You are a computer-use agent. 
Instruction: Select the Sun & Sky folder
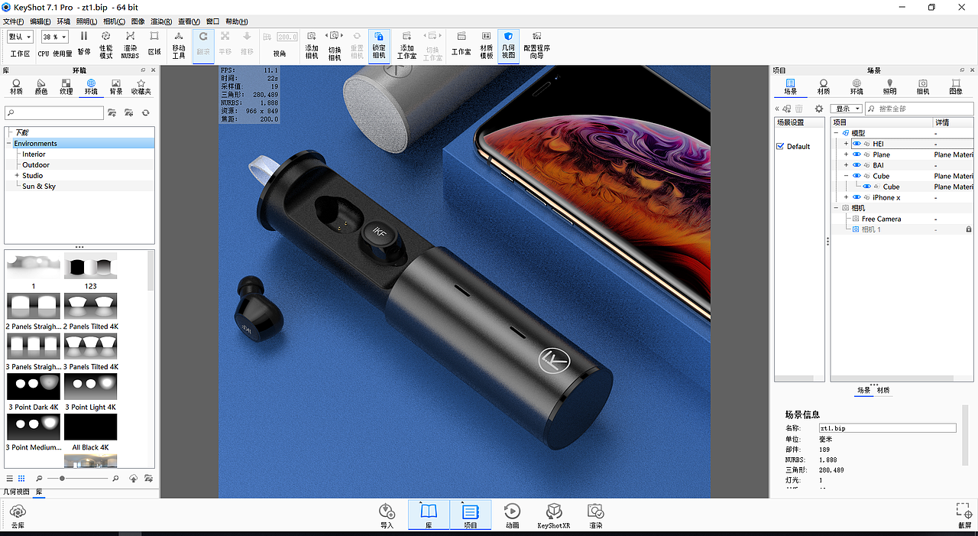click(x=39, y=187)
